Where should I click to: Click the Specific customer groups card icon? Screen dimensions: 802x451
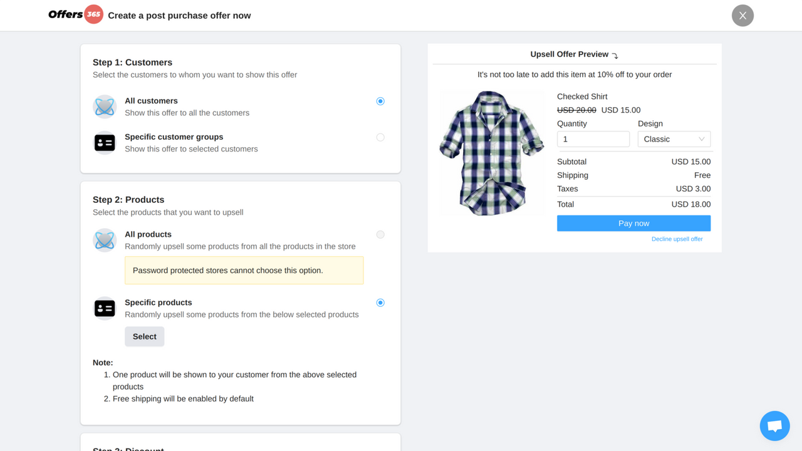tap(105, 142)
